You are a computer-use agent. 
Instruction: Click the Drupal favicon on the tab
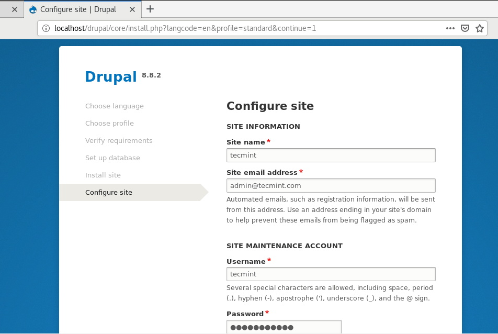33,9
